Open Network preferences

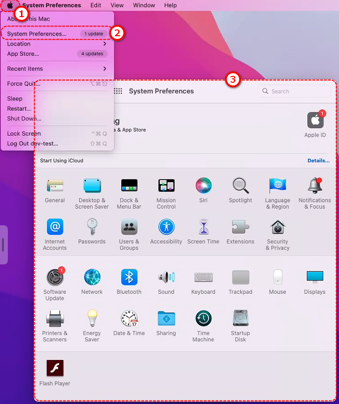92,282
